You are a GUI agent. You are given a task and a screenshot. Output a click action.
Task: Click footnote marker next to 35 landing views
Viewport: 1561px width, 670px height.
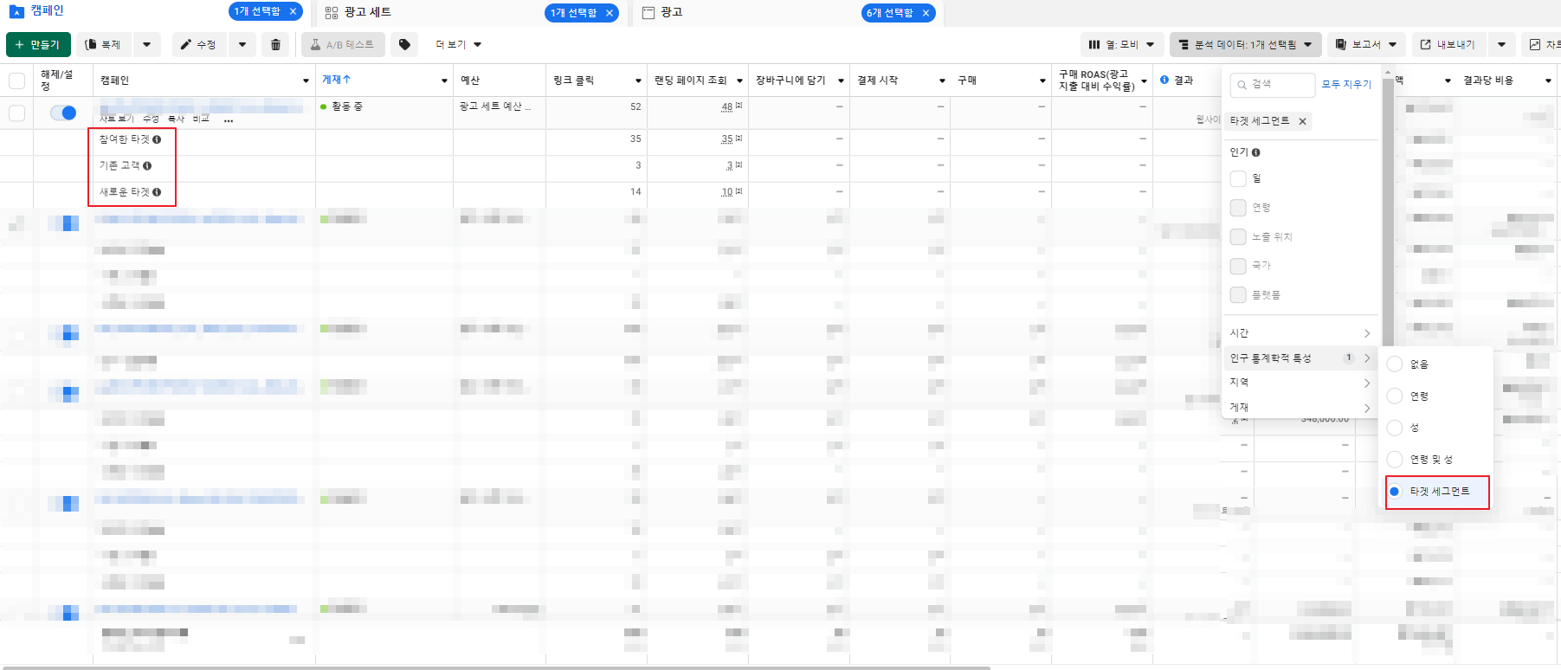coord(739,138)
